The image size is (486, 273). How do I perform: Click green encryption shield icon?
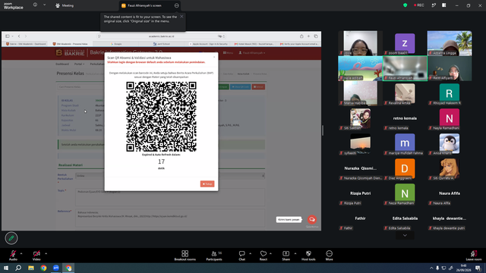(405, 5)
